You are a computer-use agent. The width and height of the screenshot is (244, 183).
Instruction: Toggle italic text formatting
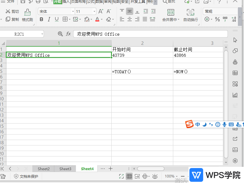click(x=49, y=20)
